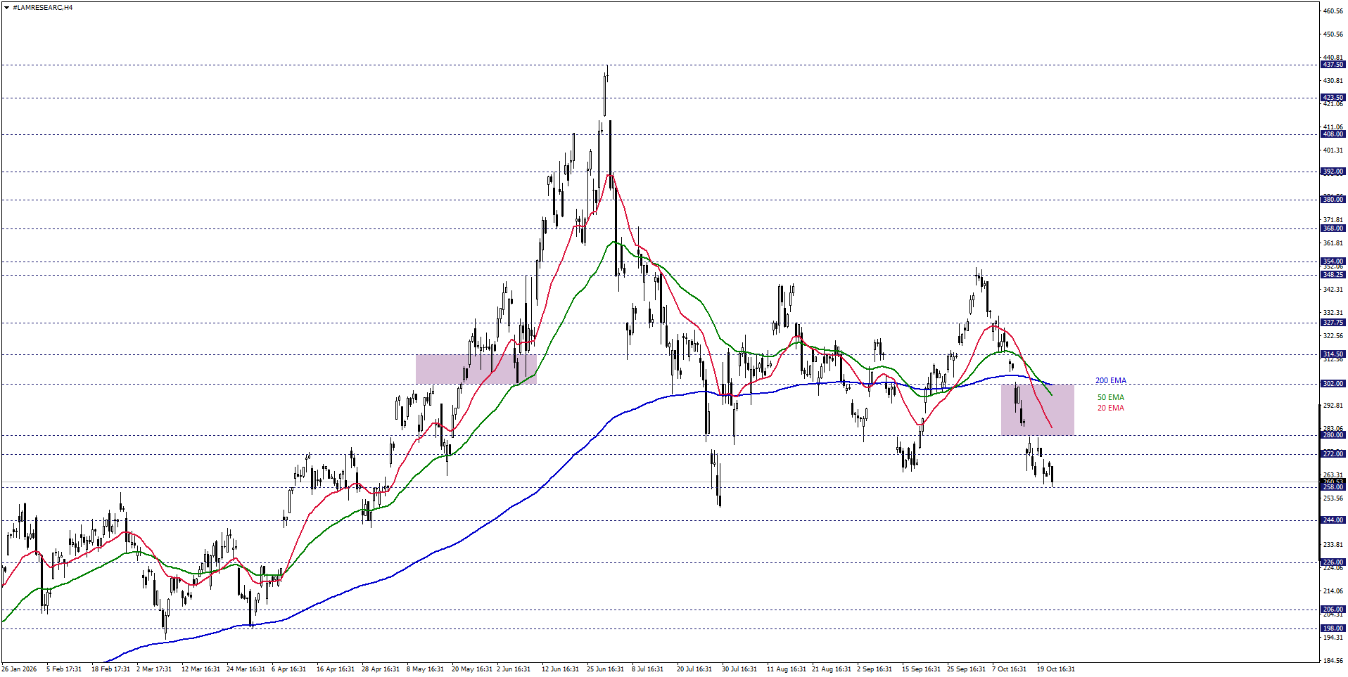Click the 198.00 horizontal line price label
Image resolution: width=1348 pixels, height=677 pixels.
coord(1333,628)
